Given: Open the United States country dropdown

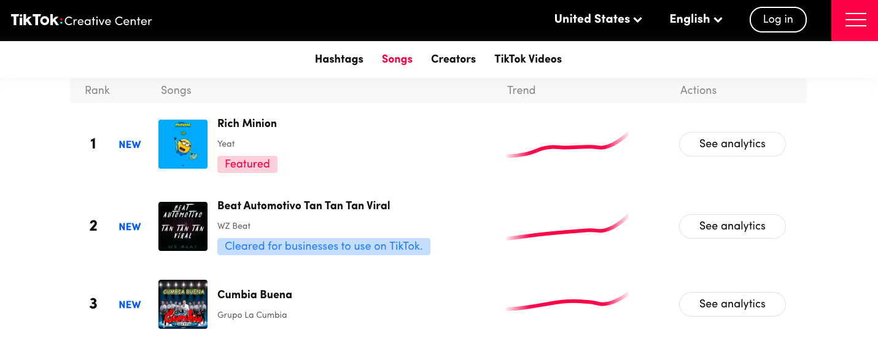Looking at the screenshot, I should (x=597, y=19).
